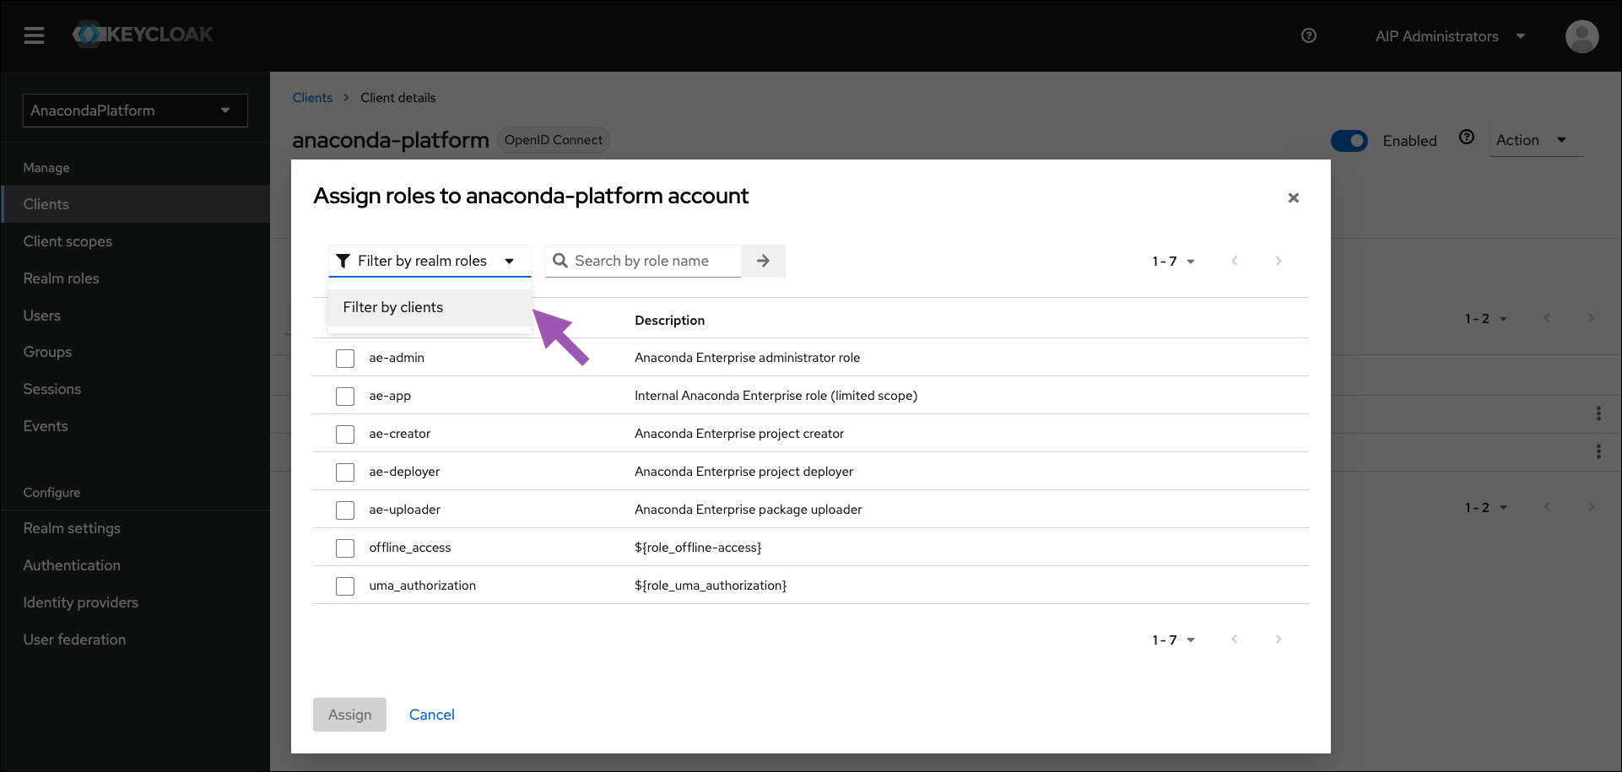Open the AnacondaPlatform realm selector
1622x772 pixels.
point(135,111)
